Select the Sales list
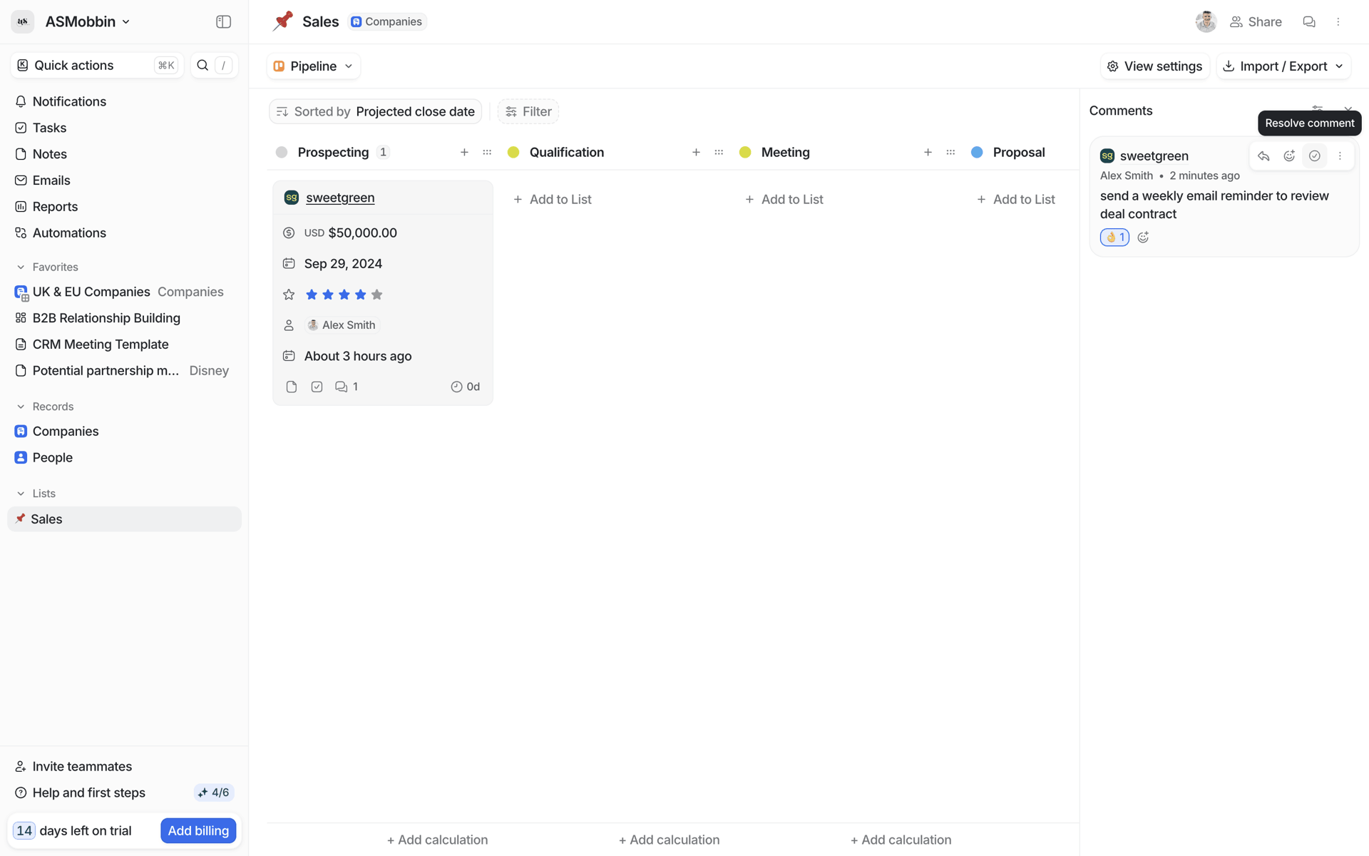This screenshot has width=1369, height=856. pyautogui.click(x=124, y=519)
